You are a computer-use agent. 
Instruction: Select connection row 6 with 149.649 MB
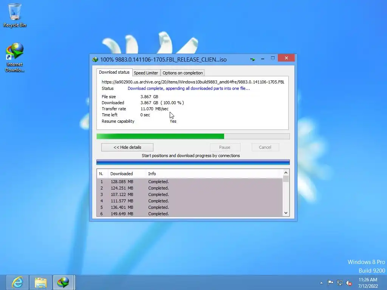pos(190,214)
